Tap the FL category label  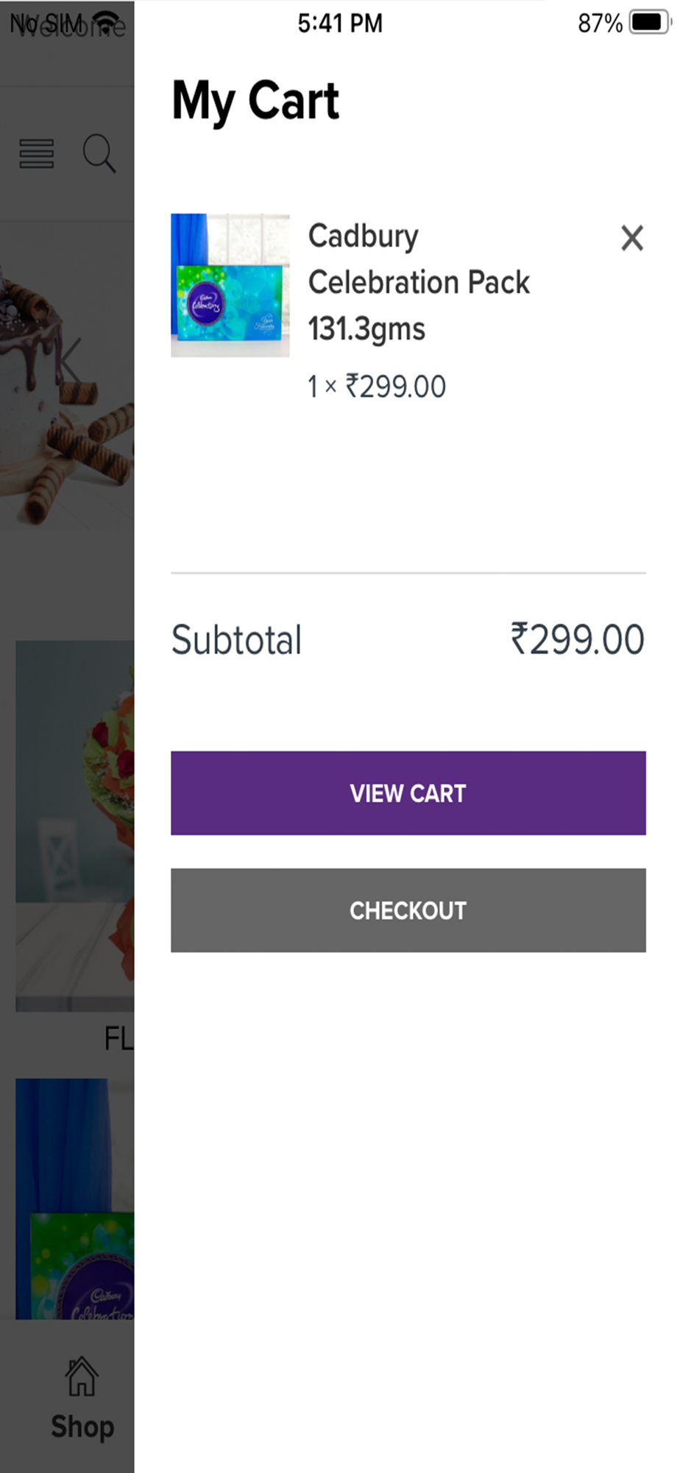[x=118, y=1039]
